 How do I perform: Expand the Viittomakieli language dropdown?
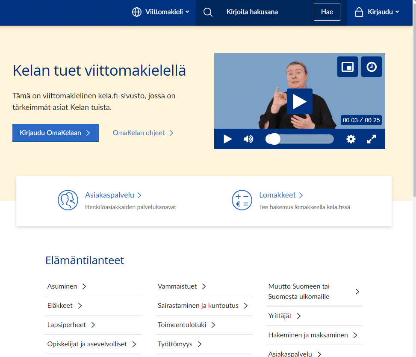point(164,12)
